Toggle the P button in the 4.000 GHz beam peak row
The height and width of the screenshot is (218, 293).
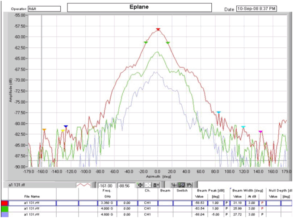[x=226, y=209]
